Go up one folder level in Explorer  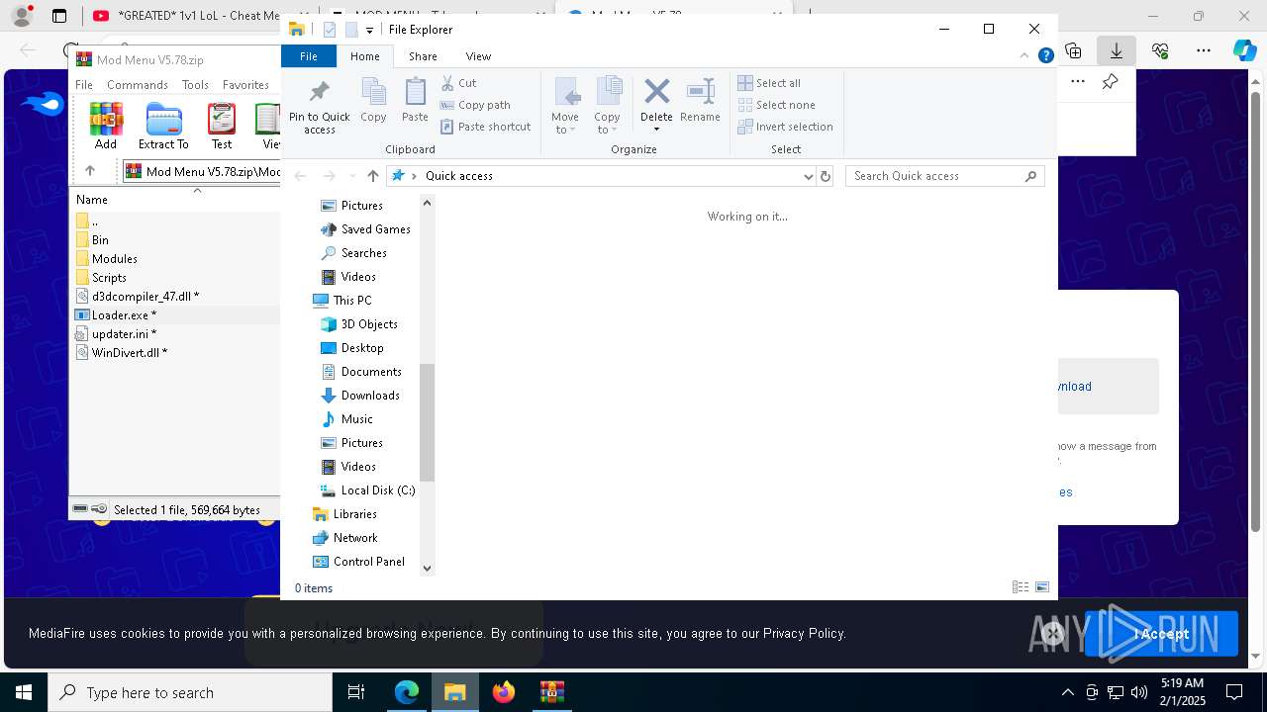tap(372, 176)
